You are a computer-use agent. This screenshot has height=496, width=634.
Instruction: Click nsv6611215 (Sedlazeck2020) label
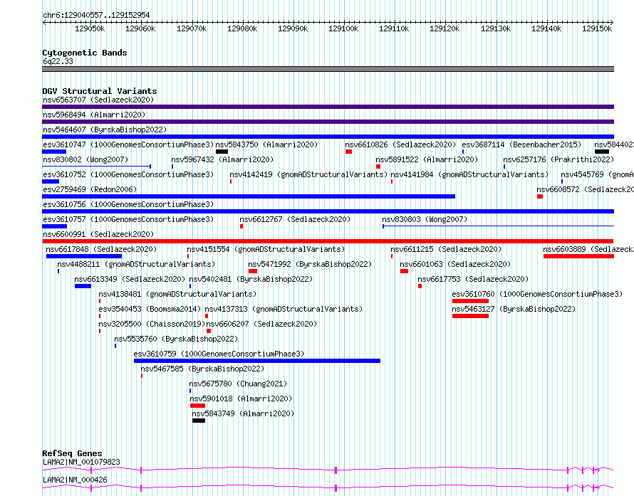pyautogui.click(x=446, y=249)
